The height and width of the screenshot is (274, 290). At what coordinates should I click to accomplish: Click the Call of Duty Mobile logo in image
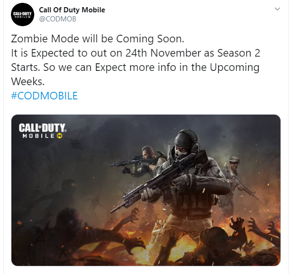[x=42, y=131]
